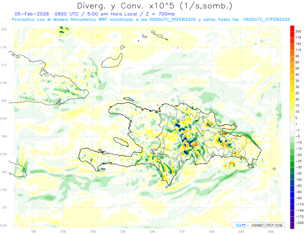The image size is (304, 235).
Task: Click the valid-until stamp '0600UTC_07FEB2026'
Action: [267, 20]
